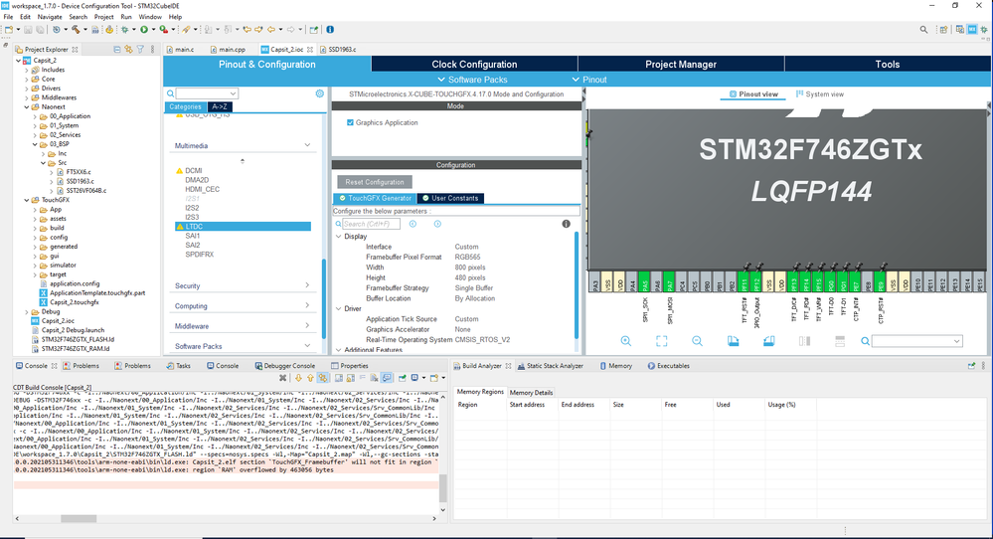This screenshot has height=539, width=993.
Task: Click the blue information icon in toolbar
Action: (x=330, y=29)
